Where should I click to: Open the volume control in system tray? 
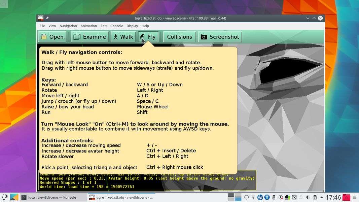308,197
